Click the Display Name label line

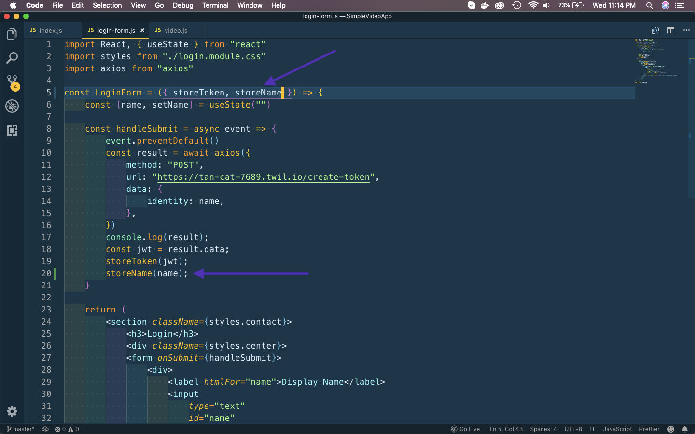point(276,382)
